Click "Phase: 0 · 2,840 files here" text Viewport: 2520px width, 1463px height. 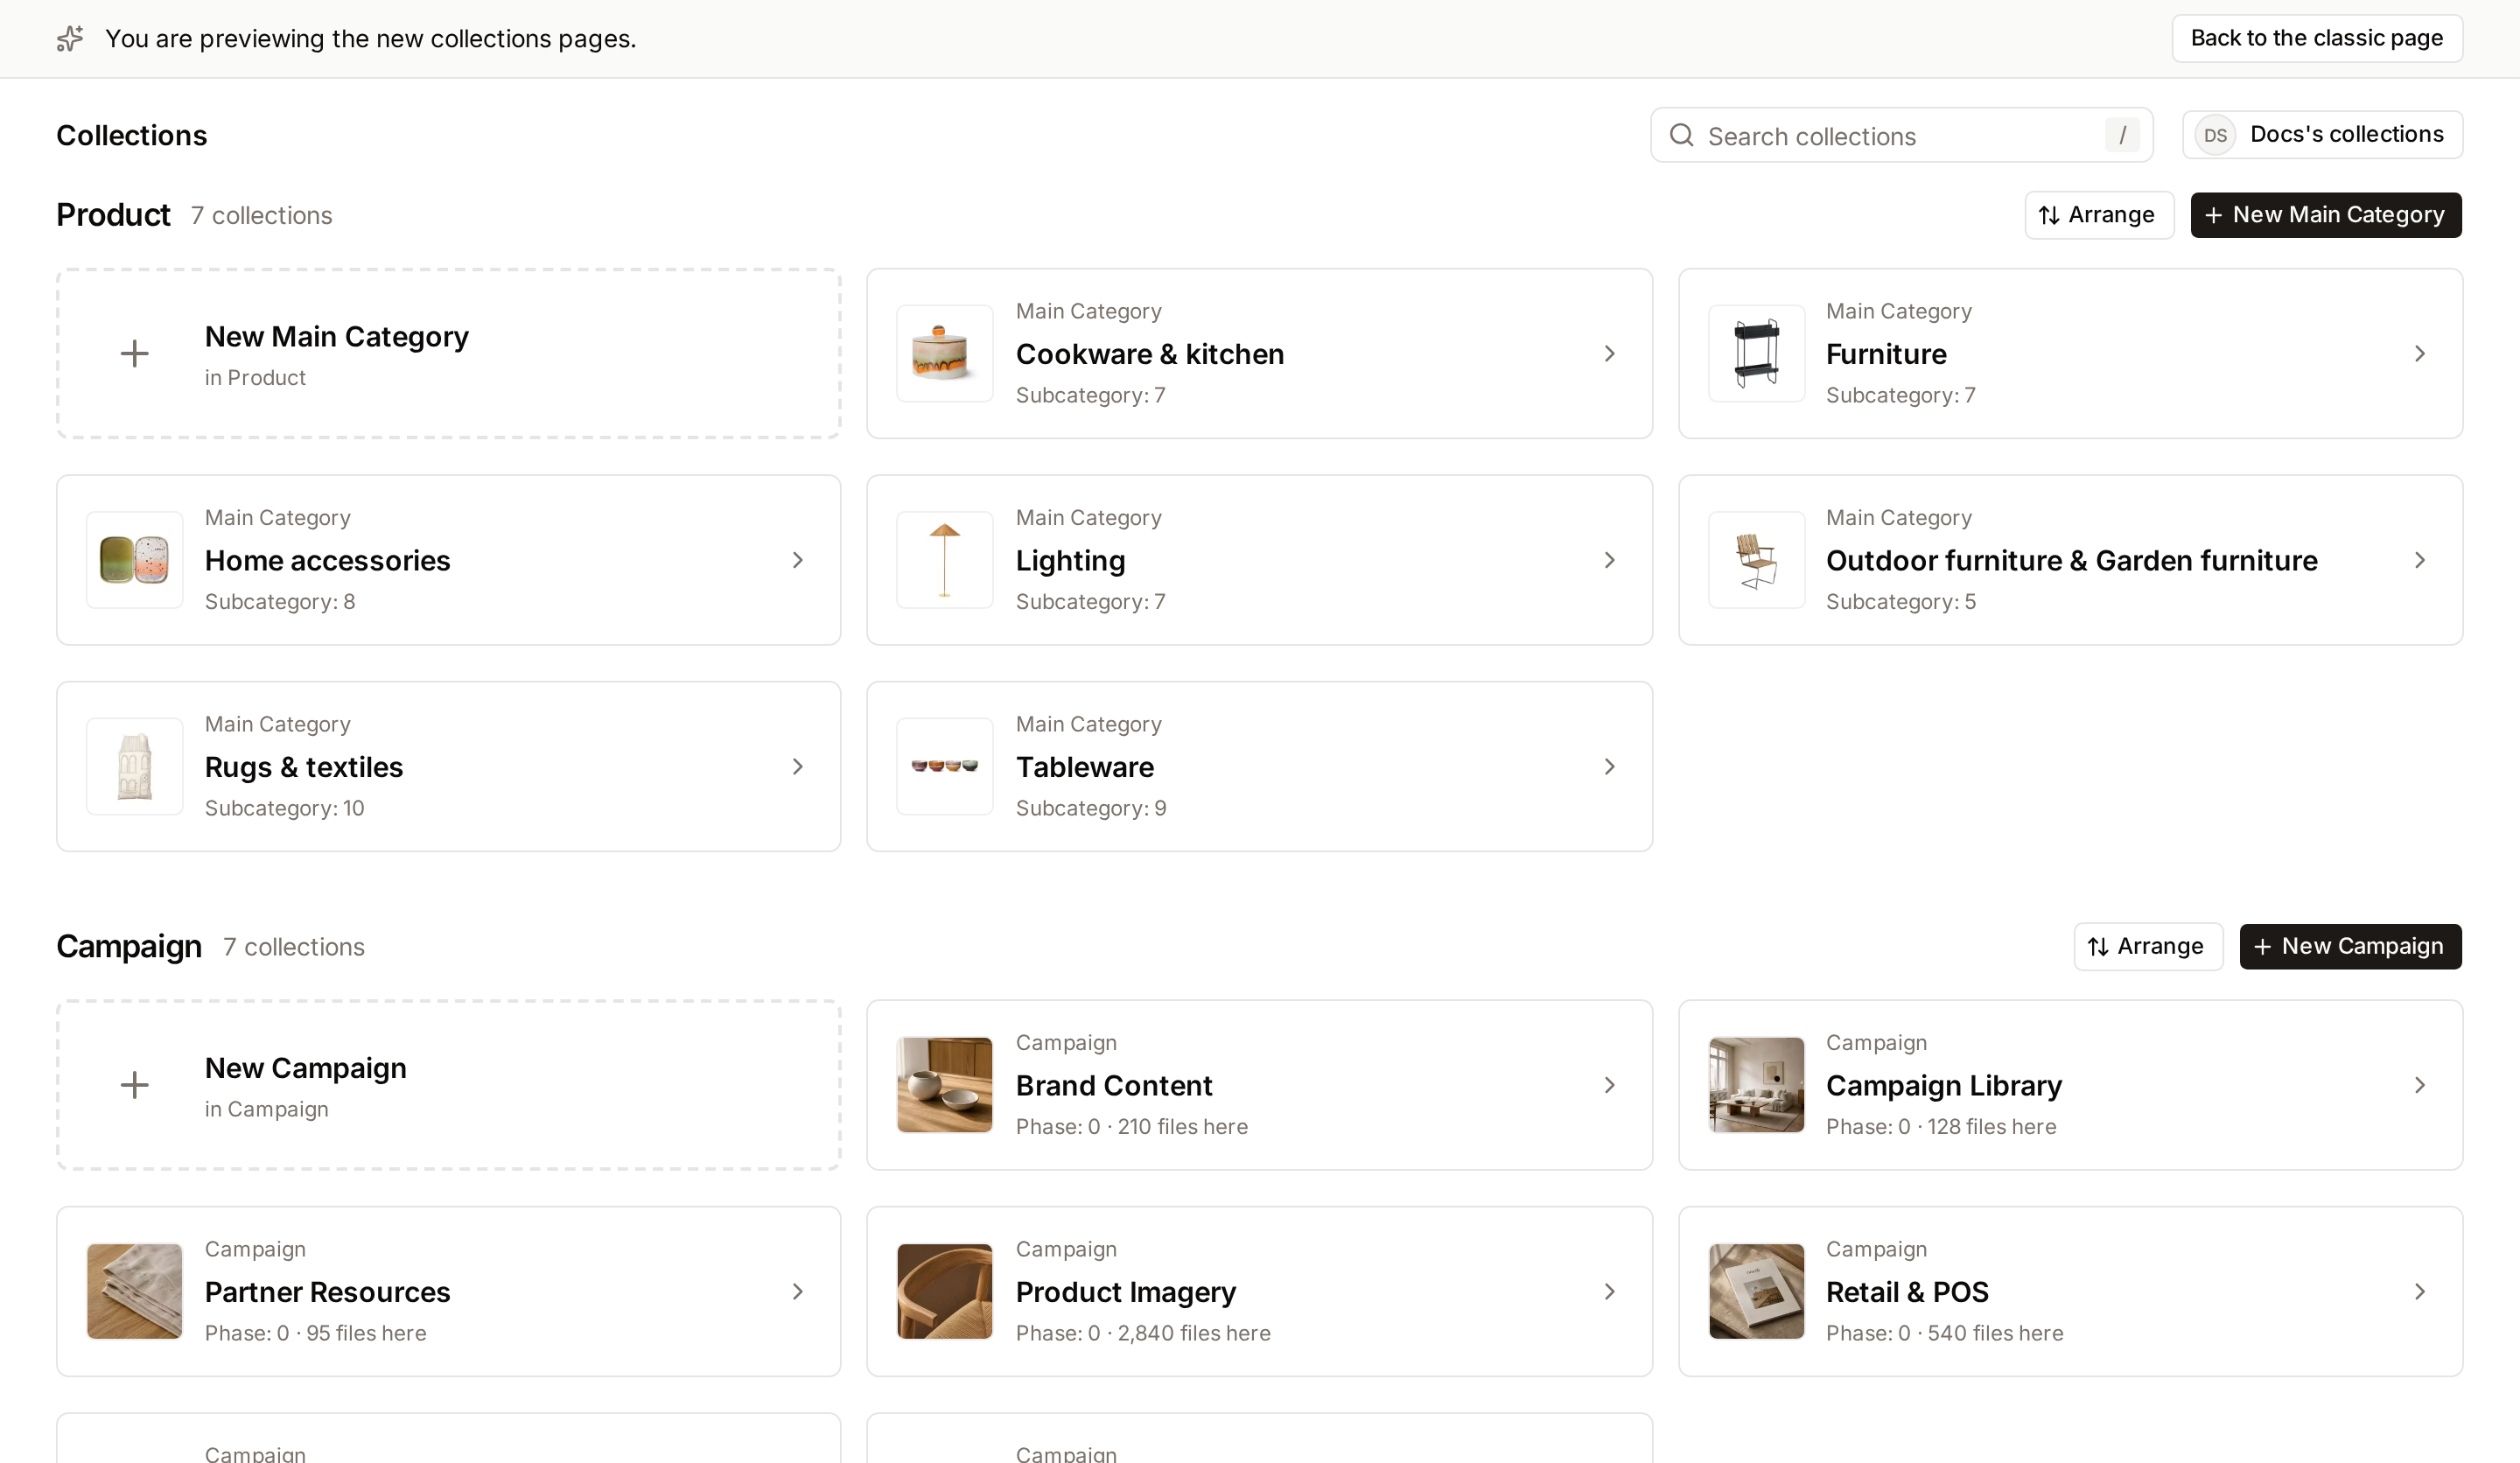1143,1333
